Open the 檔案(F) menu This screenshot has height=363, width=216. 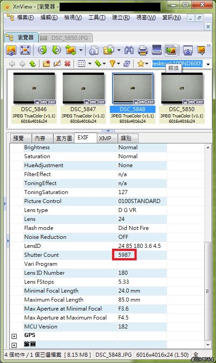coord(25,17)
